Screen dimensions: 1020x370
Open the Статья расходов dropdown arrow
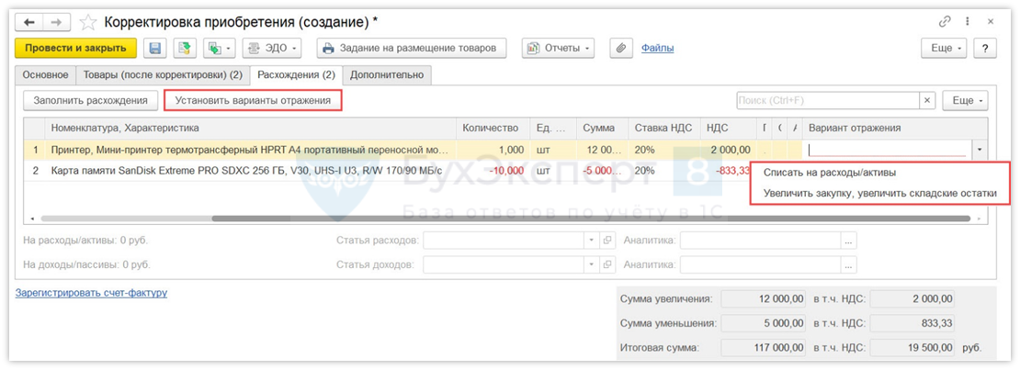591,241
